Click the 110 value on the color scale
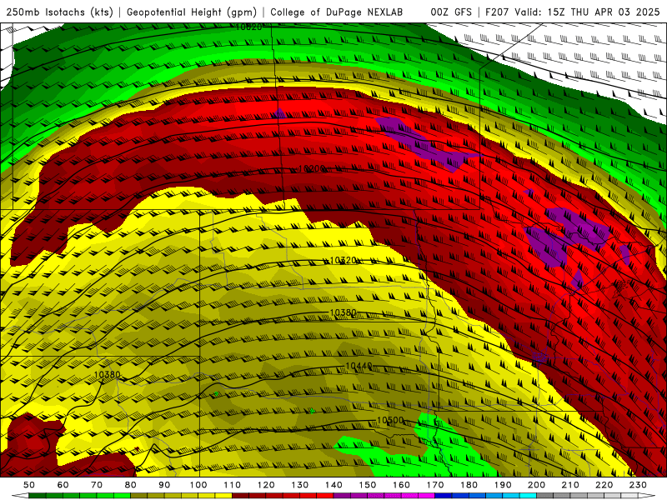667x500 pixels. point(233,485)
